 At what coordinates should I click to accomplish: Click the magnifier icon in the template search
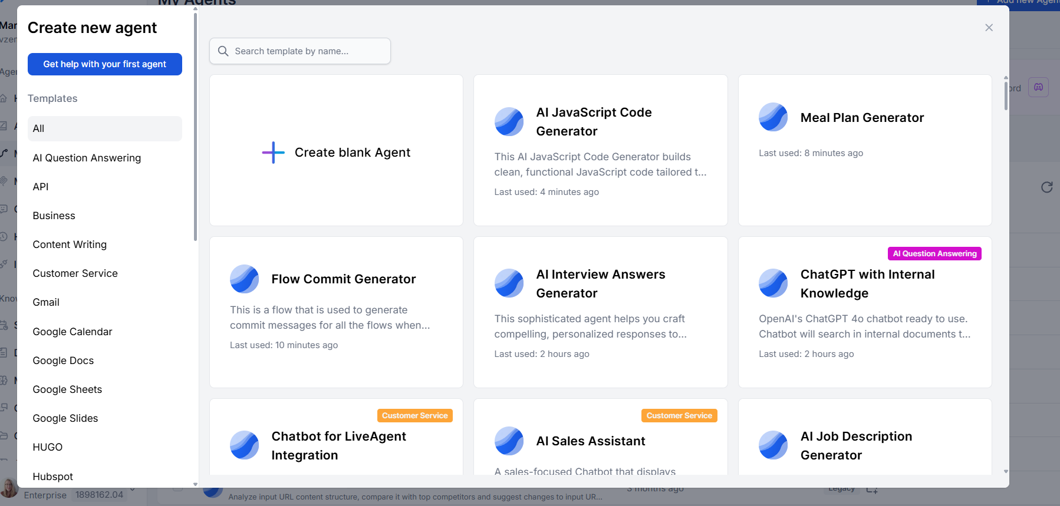tap(223, 51)
